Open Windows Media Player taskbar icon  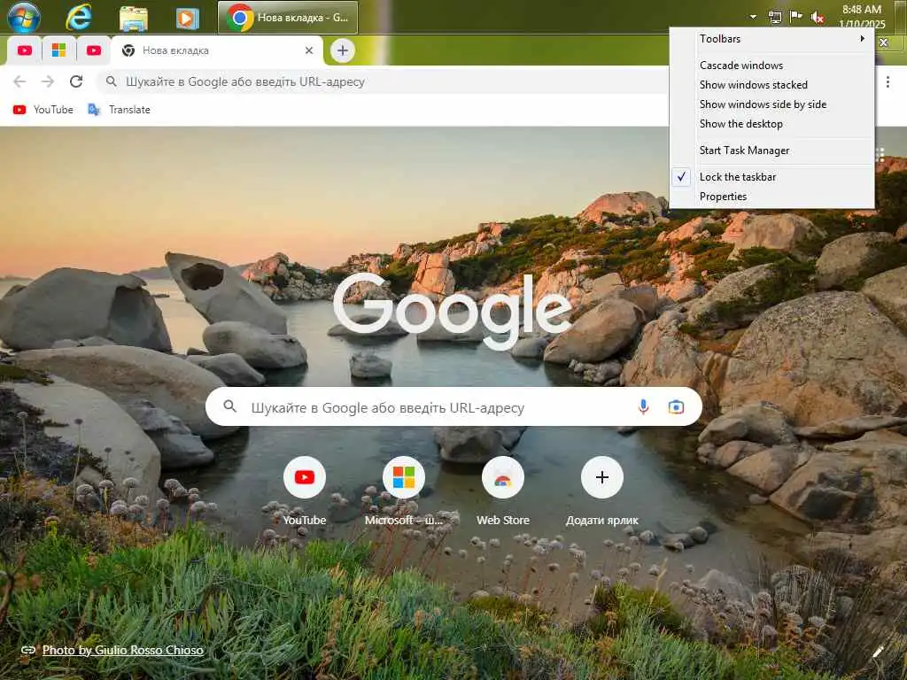click(187, 18)
